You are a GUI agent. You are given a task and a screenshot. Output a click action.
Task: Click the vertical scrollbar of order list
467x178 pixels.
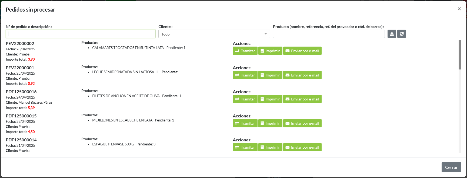click(460, 55)
